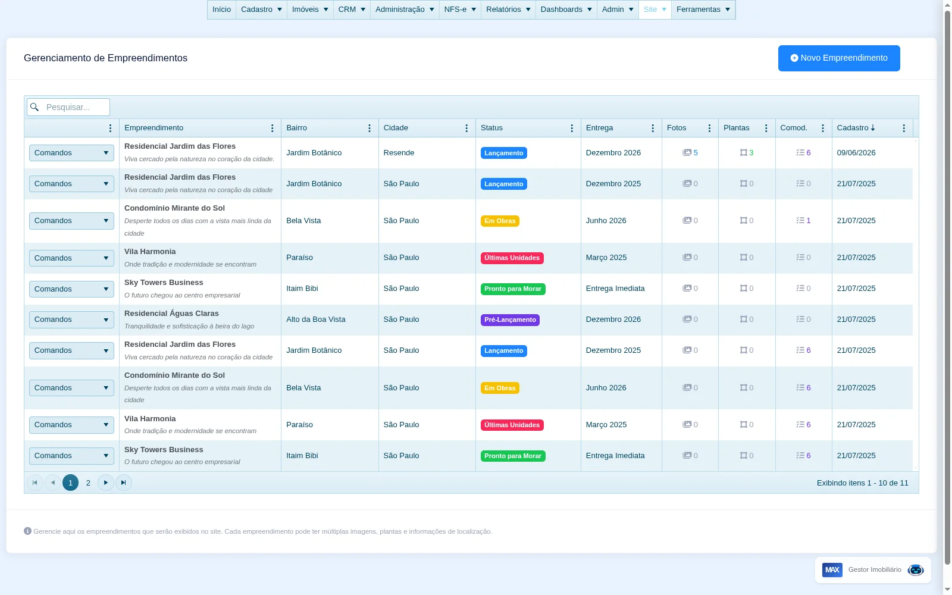The image size is (952, 595).
Task: Open column menu dots for Empreendimento header
Action: [273, 129]
